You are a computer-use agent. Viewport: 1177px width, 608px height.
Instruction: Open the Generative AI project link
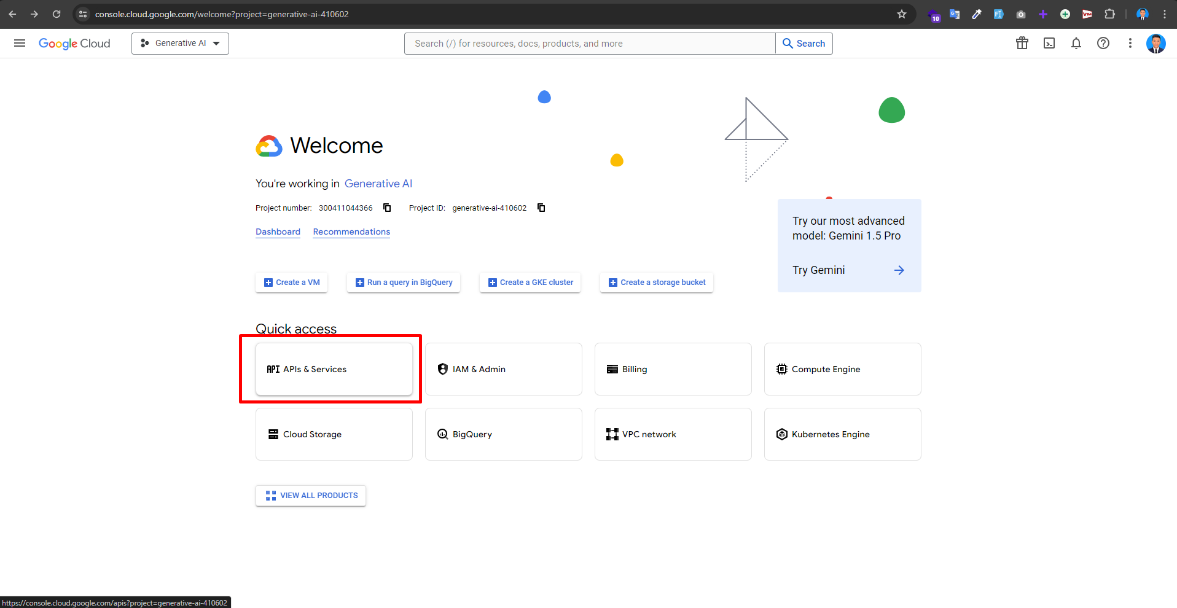point(378,184)
